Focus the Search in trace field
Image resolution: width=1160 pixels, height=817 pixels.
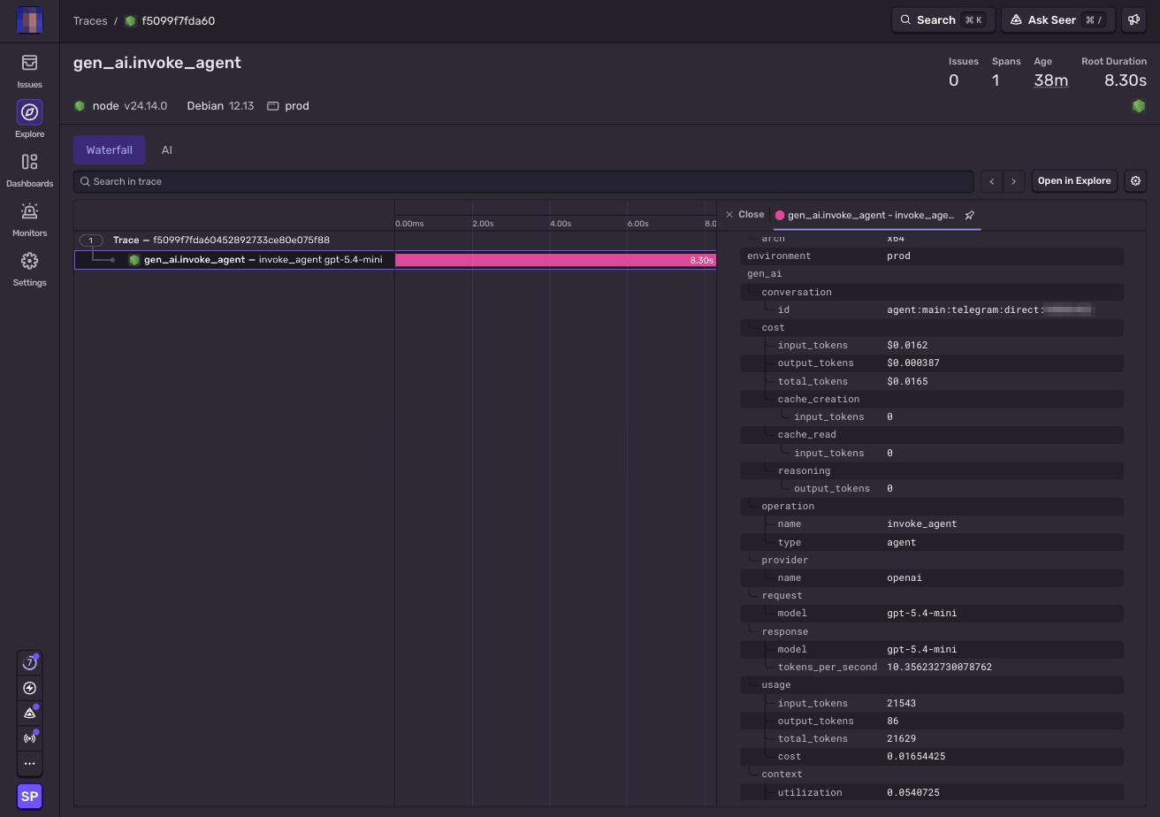pyautogui.click(x=523, y=181)
